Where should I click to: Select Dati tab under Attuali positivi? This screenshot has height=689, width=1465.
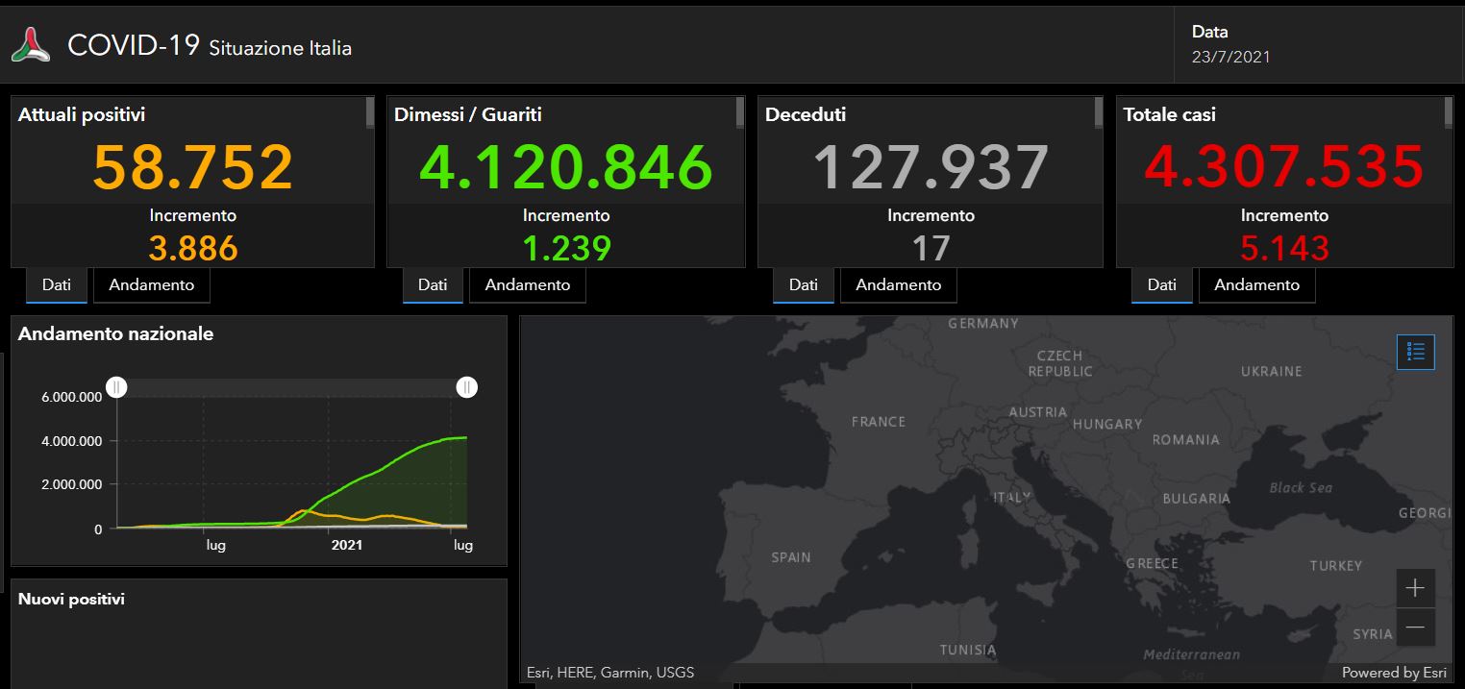[x=57, y=285]
